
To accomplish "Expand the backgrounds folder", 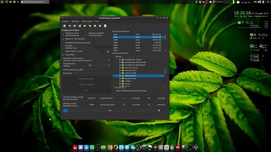I will click(x=120, y=79).
